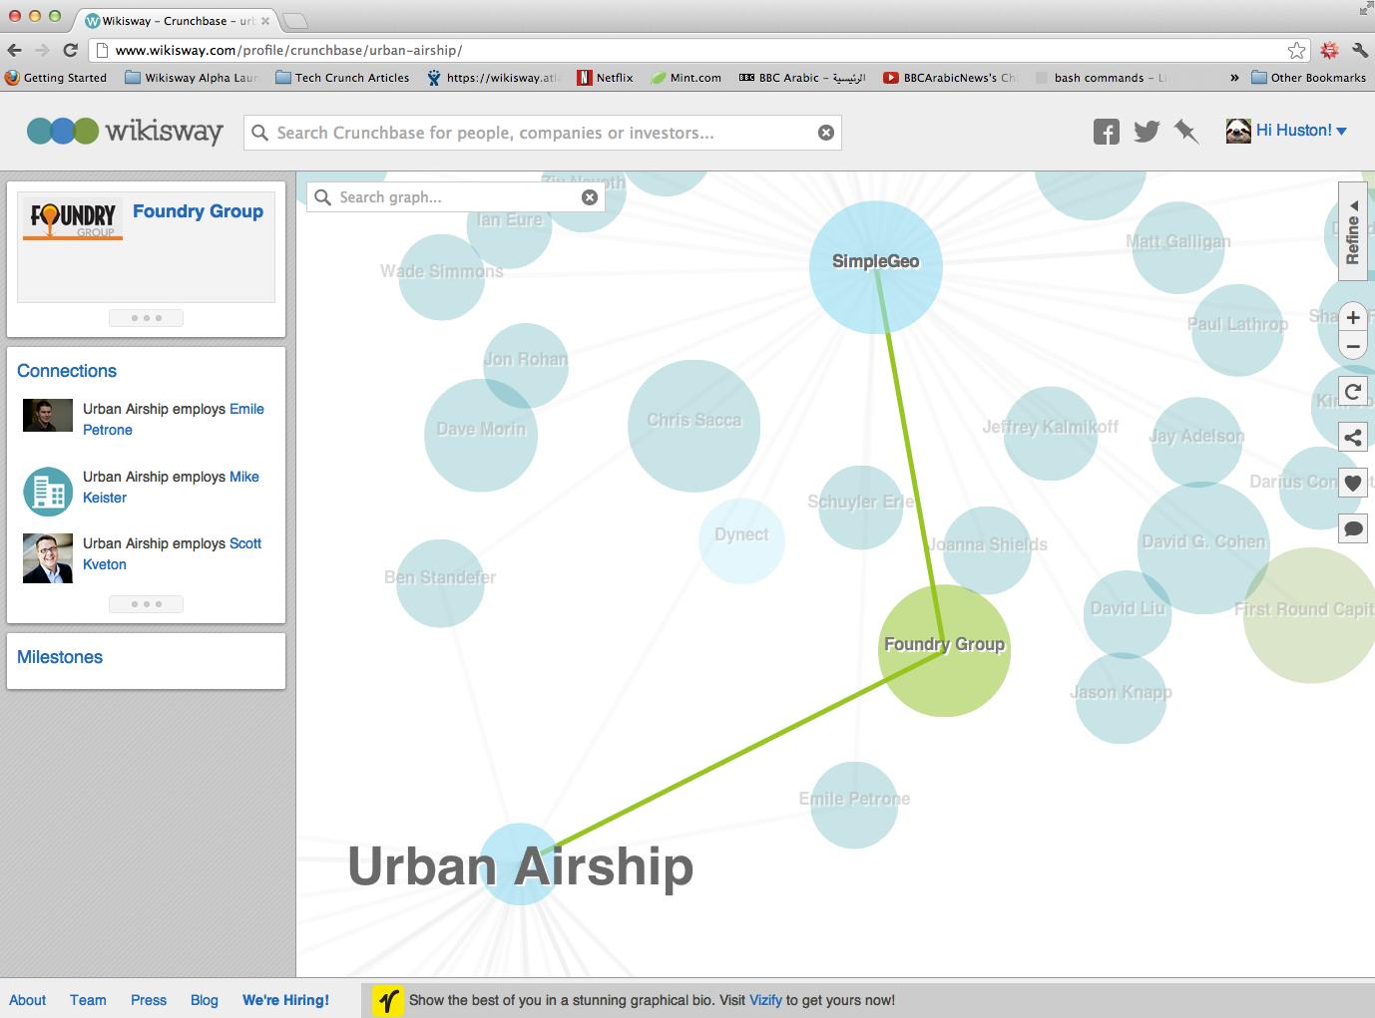Zoom in graph with plus button

(x=1353, y=318)
